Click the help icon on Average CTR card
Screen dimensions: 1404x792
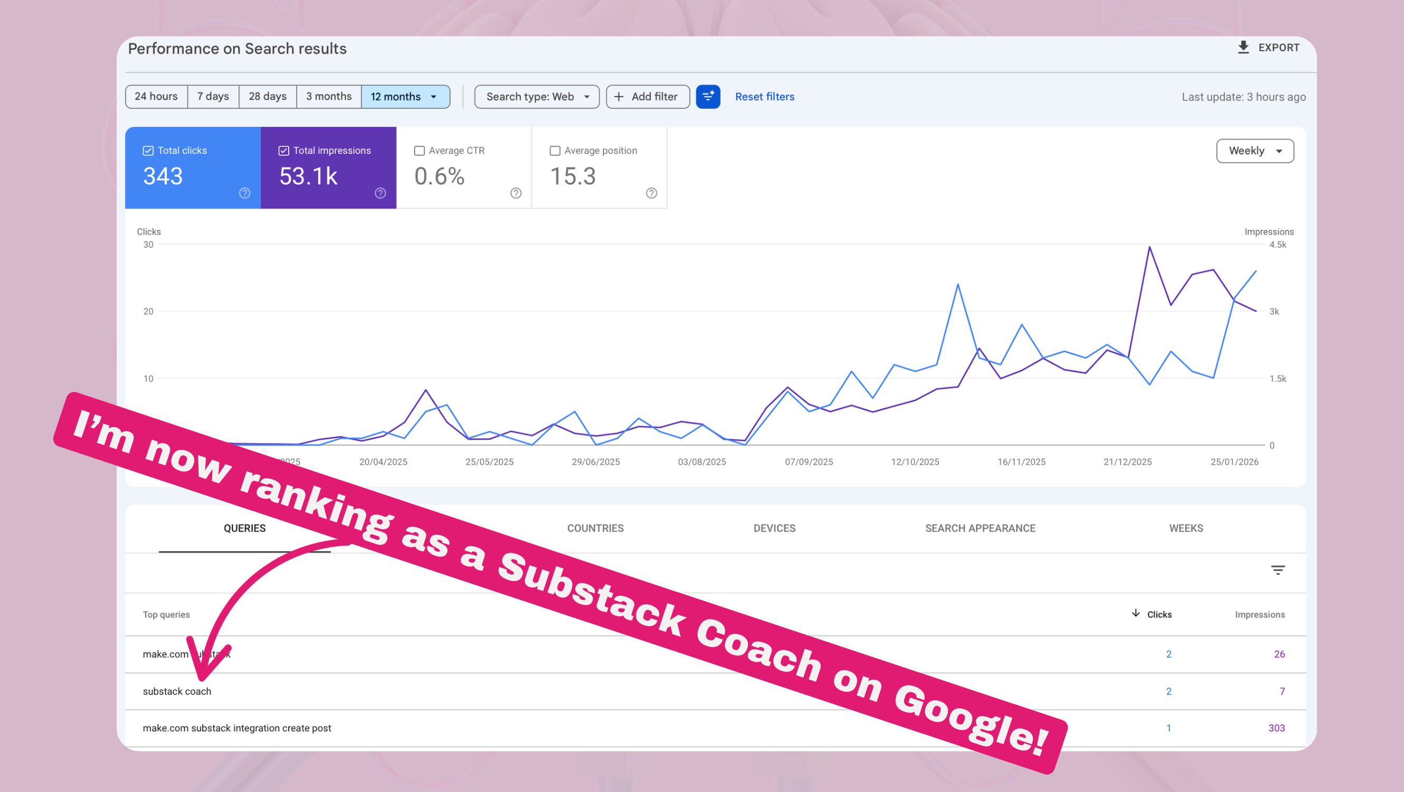516,193
